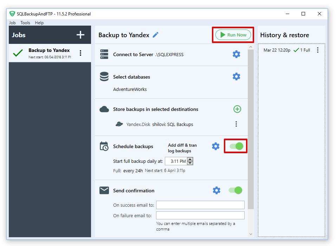Viewport: 336px width, 246px height.
Task: Open the Mar 22 history entry options menu
Action: [318, 50]
